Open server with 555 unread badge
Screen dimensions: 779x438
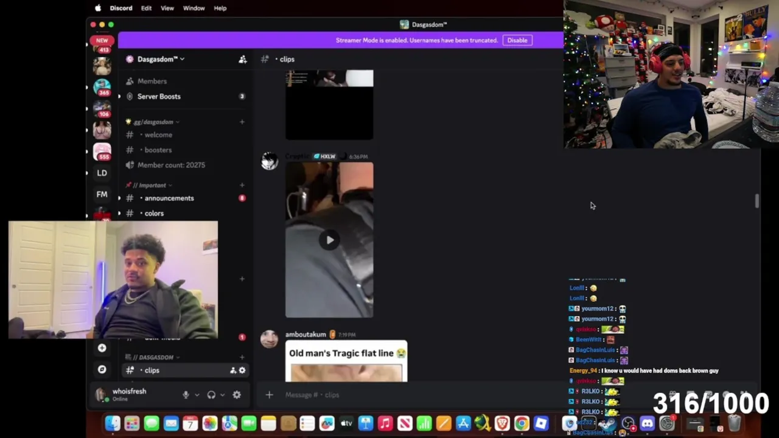tap(102, 151)
